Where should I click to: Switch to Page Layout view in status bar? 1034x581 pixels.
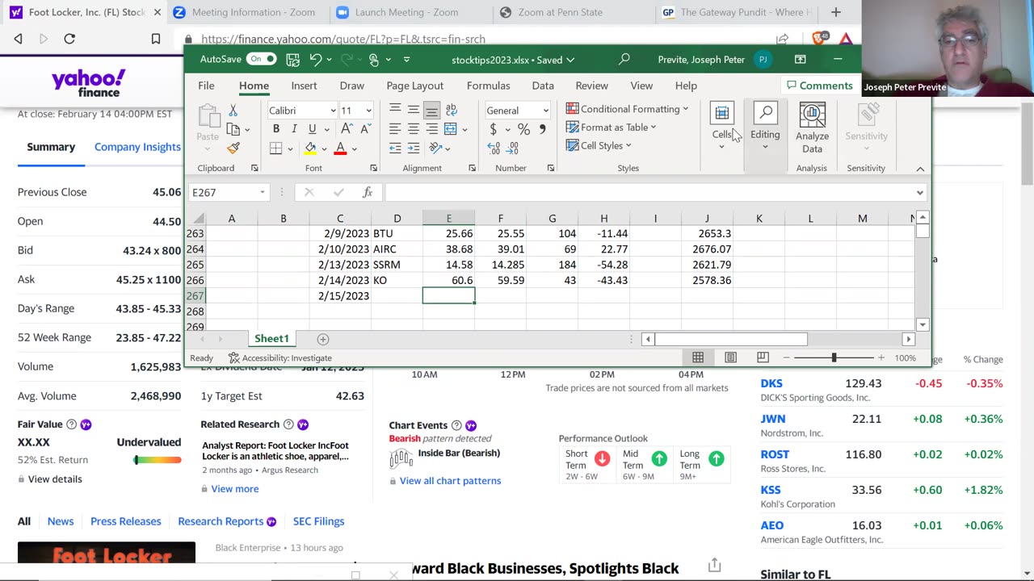coord(730,357)
